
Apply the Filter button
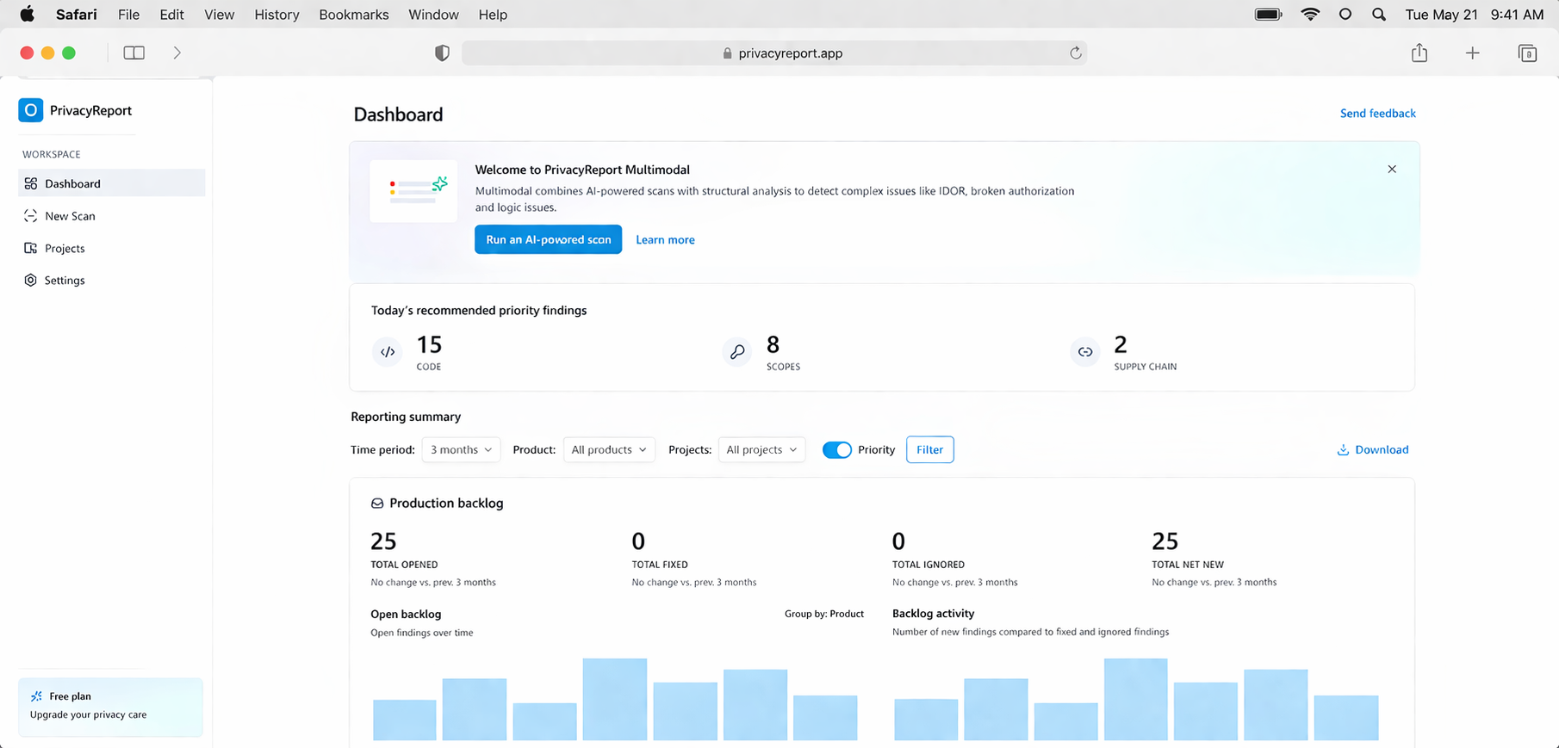[x=929, y=449]
